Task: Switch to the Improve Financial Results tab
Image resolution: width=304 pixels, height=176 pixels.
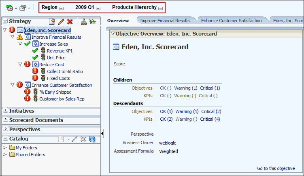Action: click(165, 21)
